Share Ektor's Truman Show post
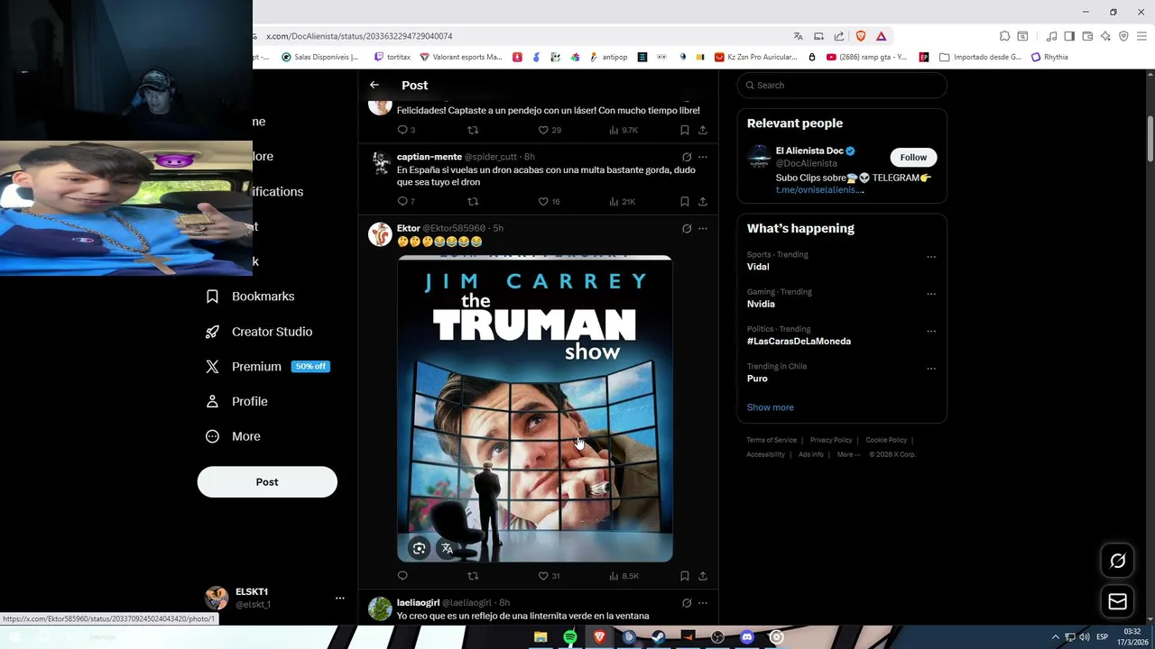 (x=703, y=576)
